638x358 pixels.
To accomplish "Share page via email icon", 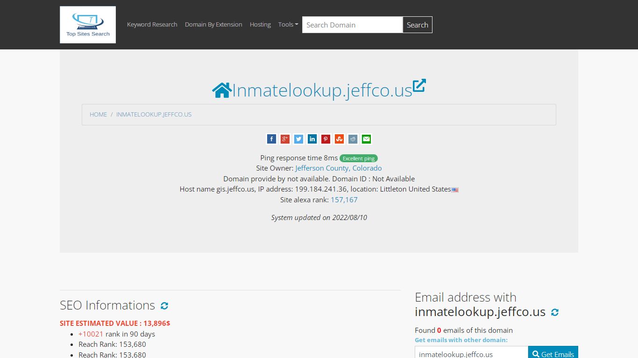I will click(367, 139).
